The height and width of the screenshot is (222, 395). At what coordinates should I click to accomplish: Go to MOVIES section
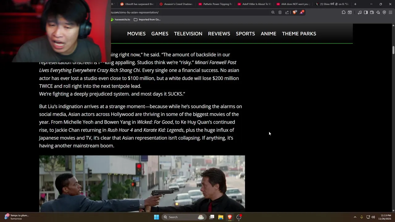[136, 34]
